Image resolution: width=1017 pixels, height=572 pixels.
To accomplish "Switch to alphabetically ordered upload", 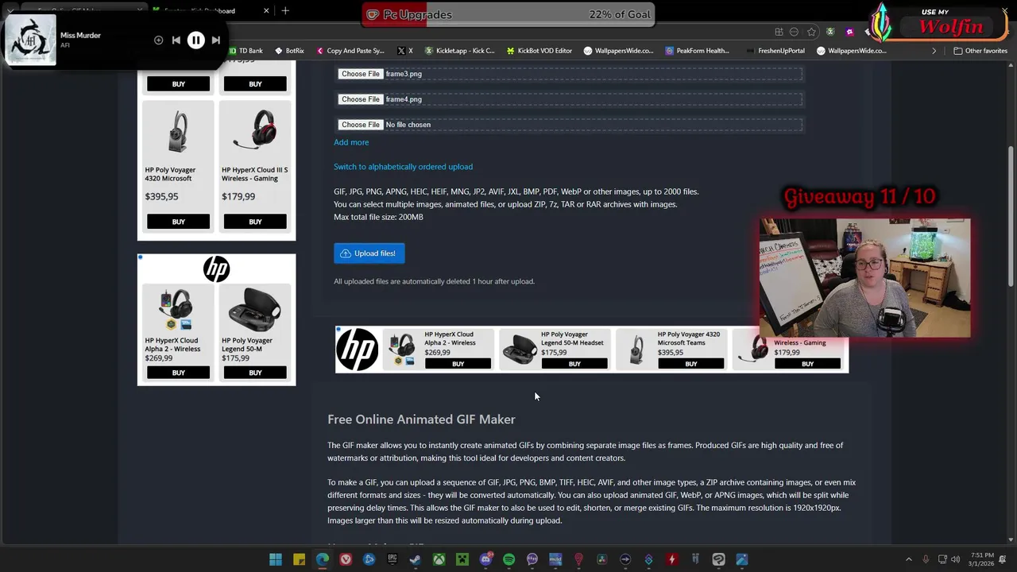I will 403,167.
